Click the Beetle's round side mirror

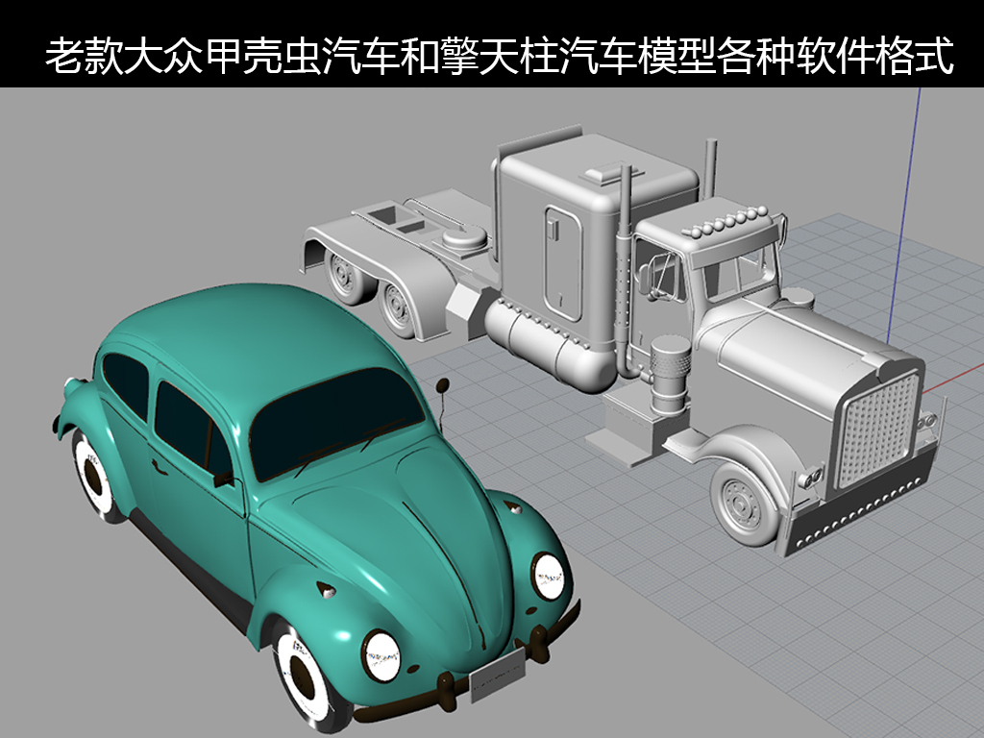coord(442,386)
